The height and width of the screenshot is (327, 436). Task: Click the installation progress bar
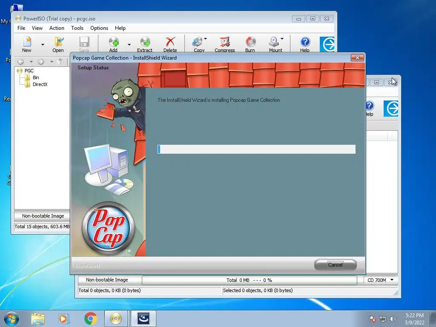coord(256,149)
